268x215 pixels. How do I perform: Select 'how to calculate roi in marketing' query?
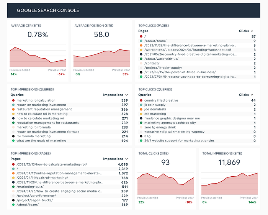pos(70,114)
